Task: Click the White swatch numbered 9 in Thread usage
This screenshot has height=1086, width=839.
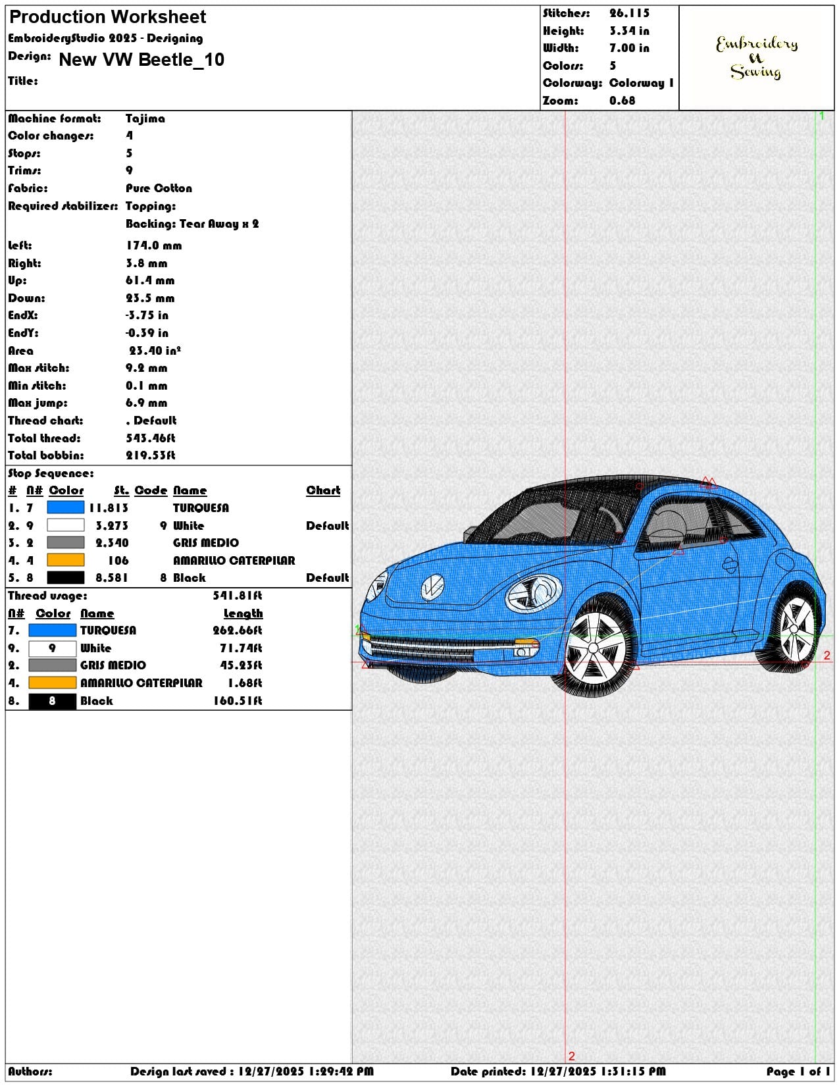Action: point(53,648)
